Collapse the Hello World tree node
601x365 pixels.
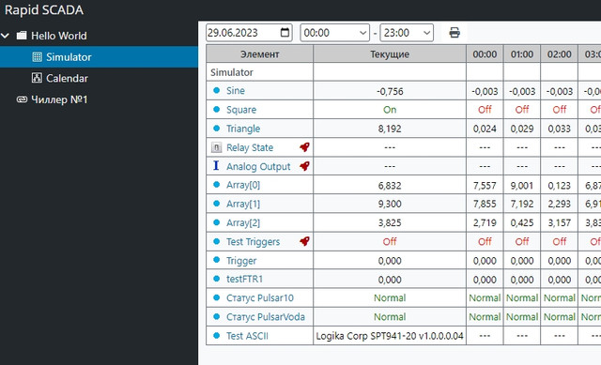(6, 36)
